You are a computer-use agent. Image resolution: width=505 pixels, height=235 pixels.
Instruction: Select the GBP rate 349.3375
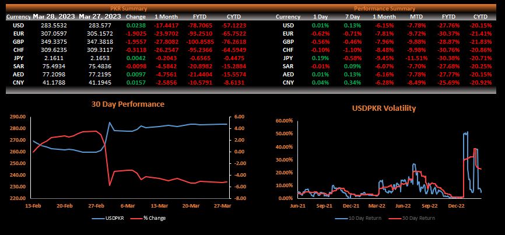coord(54,41)
